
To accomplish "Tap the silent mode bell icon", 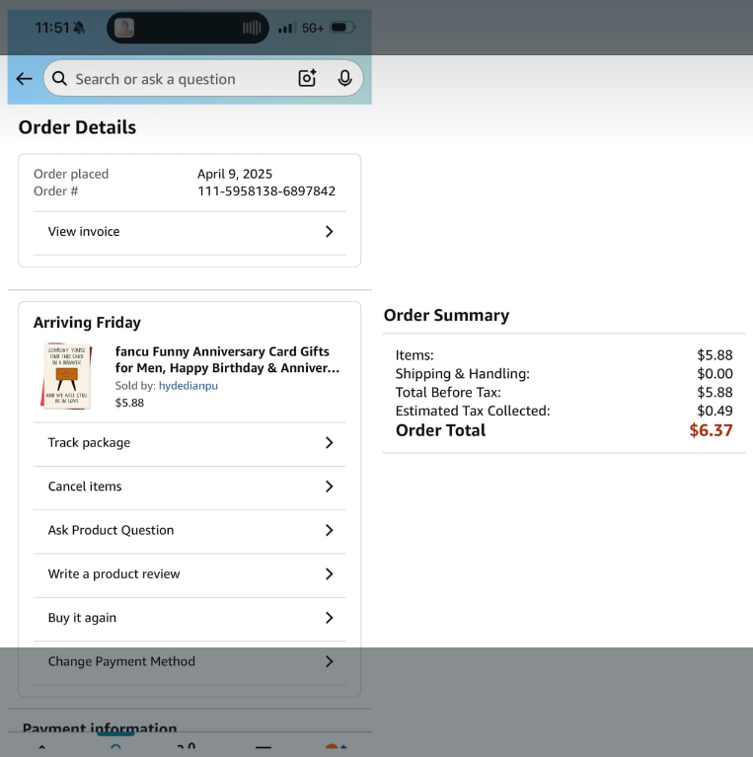I will point(79,28).
